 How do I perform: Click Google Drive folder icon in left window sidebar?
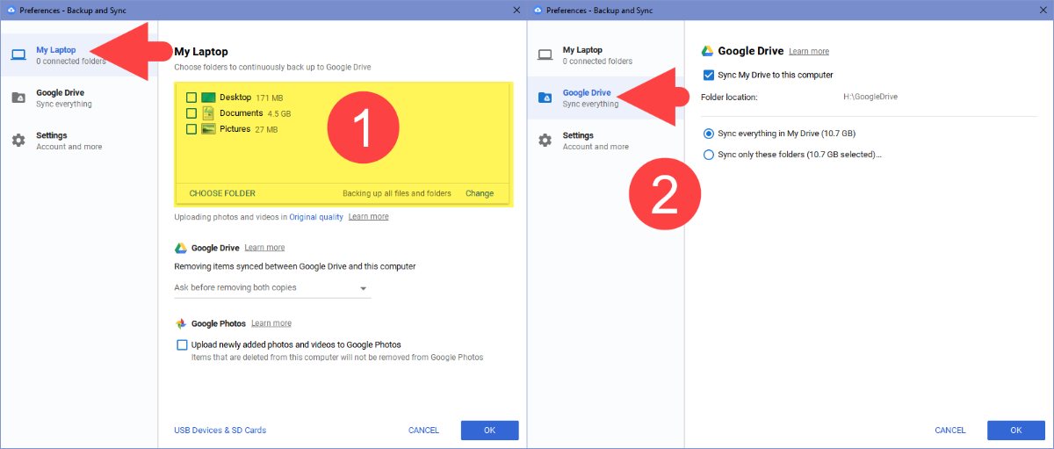point(18,98)
